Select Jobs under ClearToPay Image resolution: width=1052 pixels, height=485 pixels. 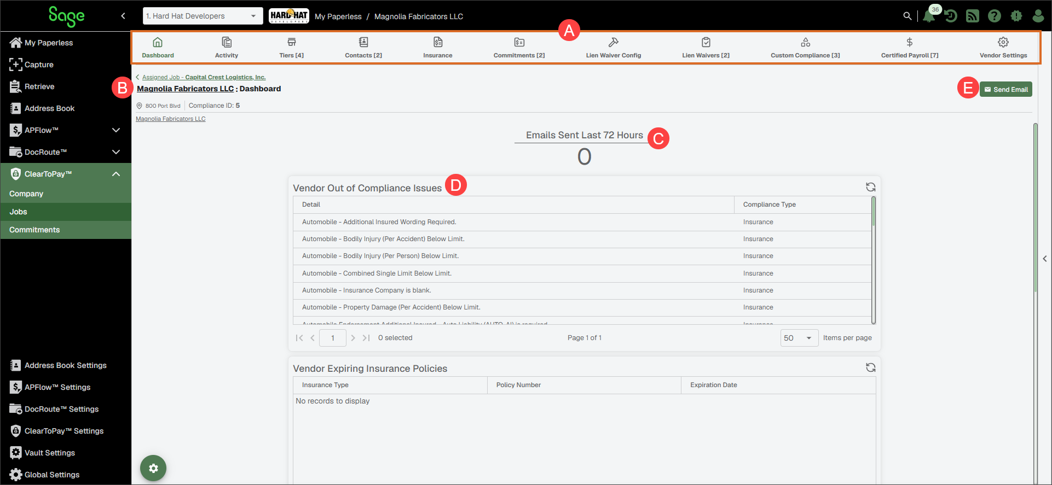pyautogui.click(x=66, y=212)
